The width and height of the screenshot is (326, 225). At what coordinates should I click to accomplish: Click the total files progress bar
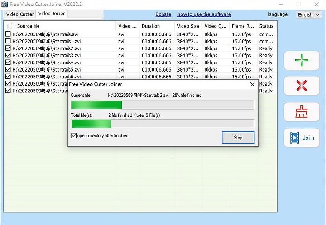coord(163,124)
